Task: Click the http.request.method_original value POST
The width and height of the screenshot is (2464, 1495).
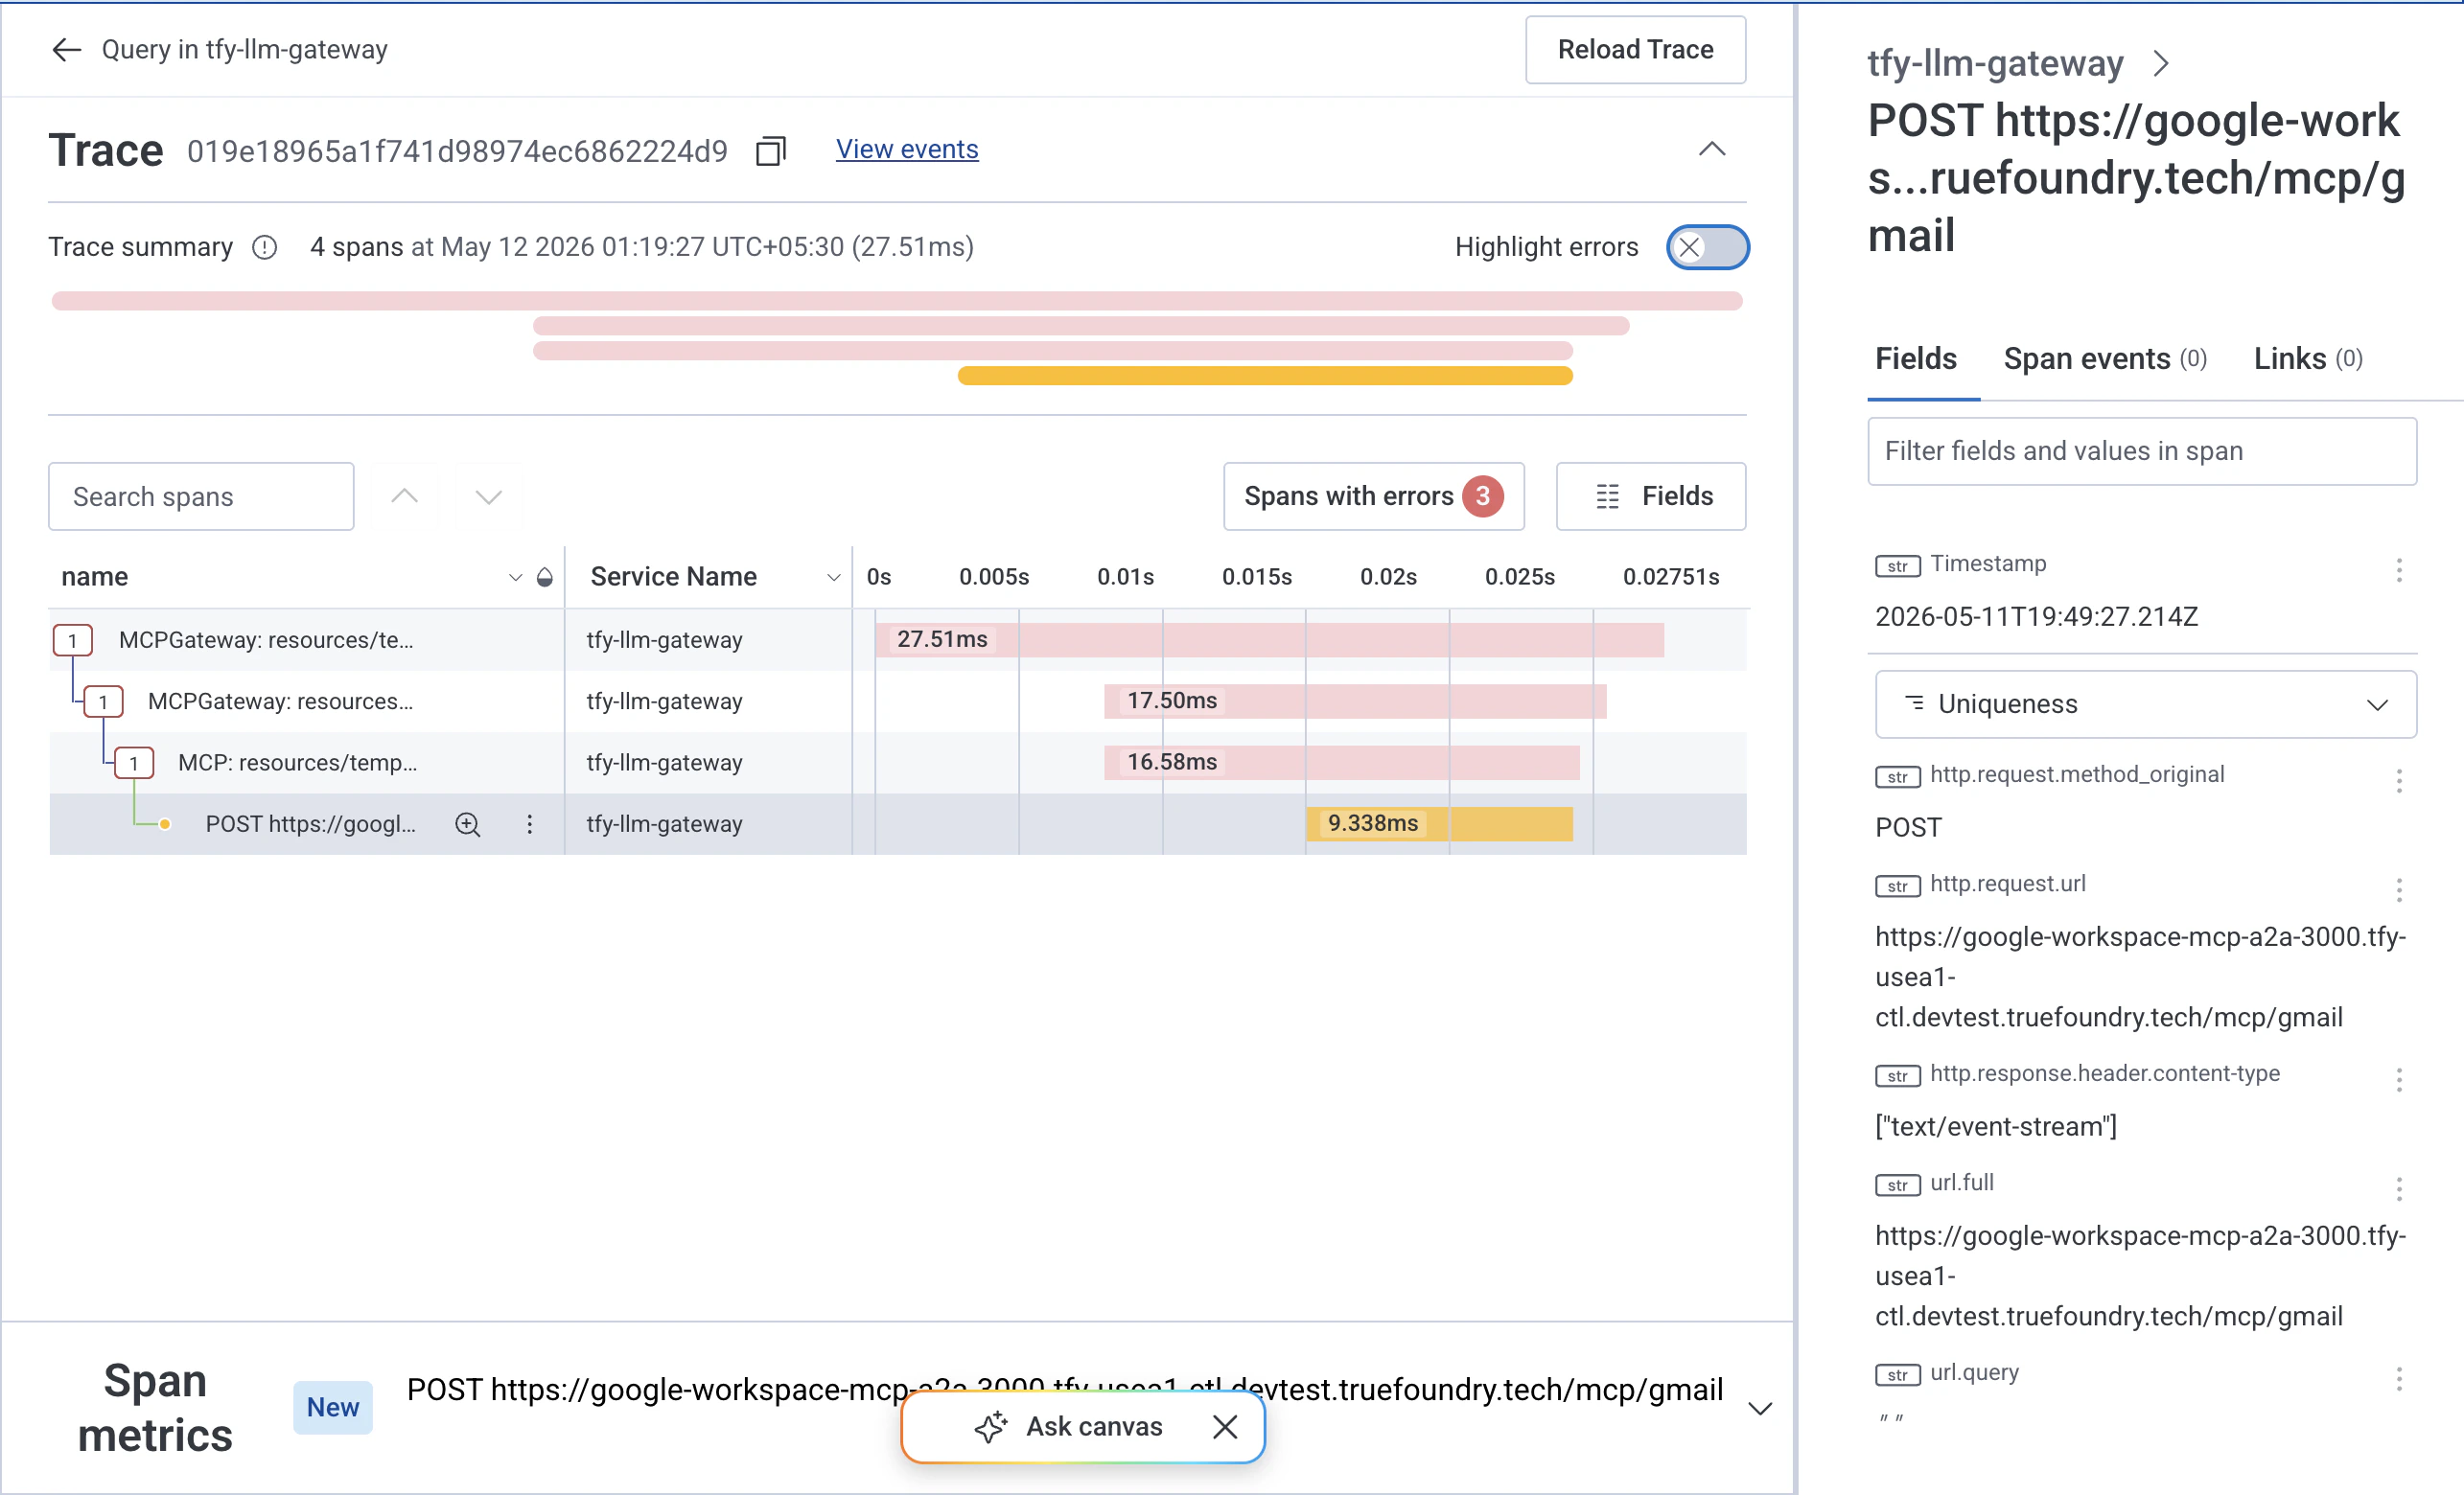Action: pos(1908,827)
